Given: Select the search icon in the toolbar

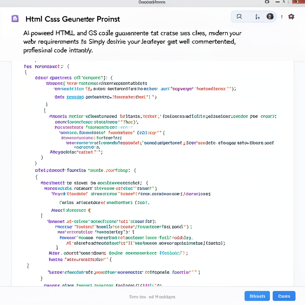Looking at the screenshot, I should (239, 17).
